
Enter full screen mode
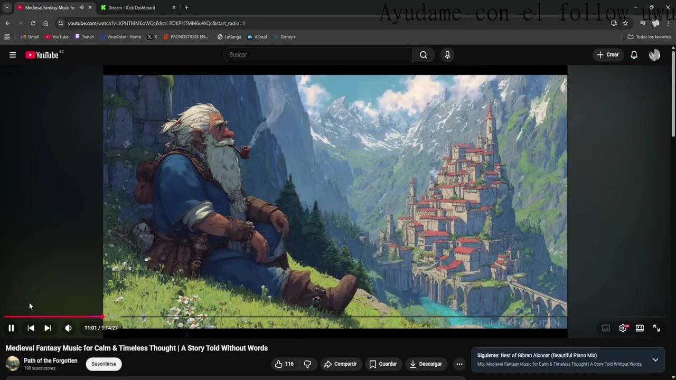[656, 328]
